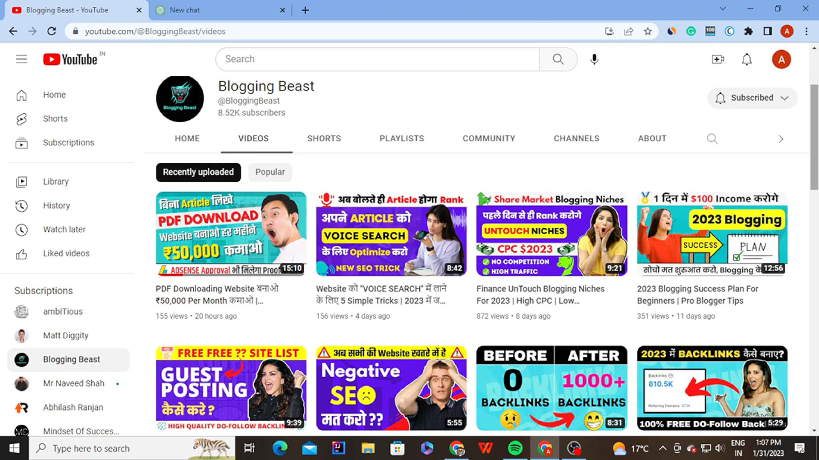Open History in the sidebar
819x460 pixels.
click(68, 206)
